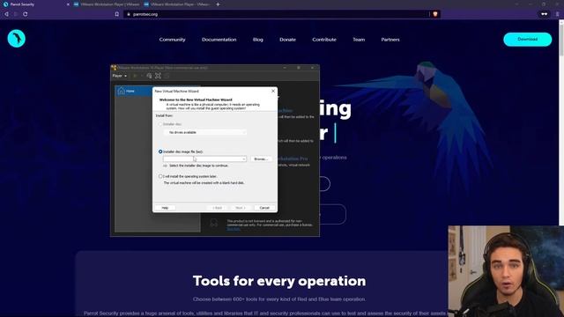Select the Home tab in VMware library
Image resolution: width=564 pixels, height=317 pixels.
133,91
